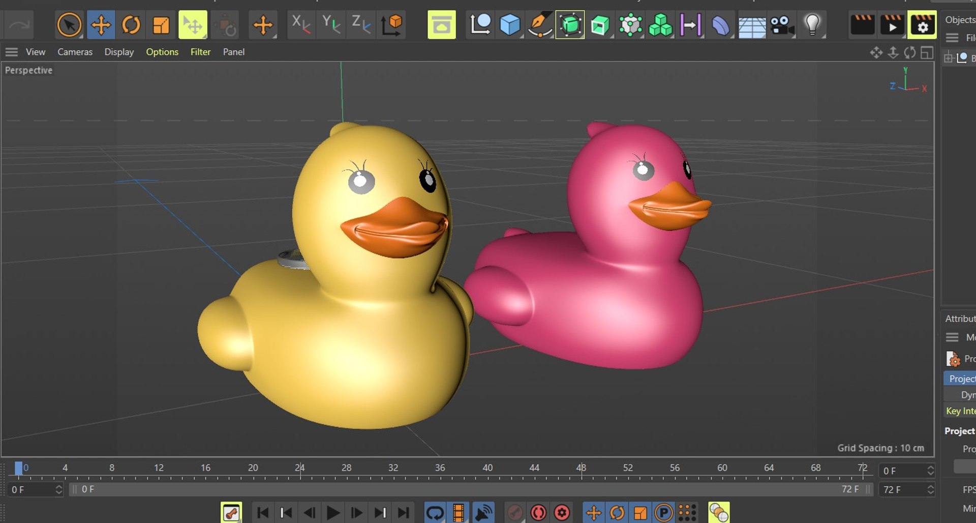Activate the Scale tool in top toolbar
Image resolution: width=976 pixels, height=523 pixels.
pos(161,24)
